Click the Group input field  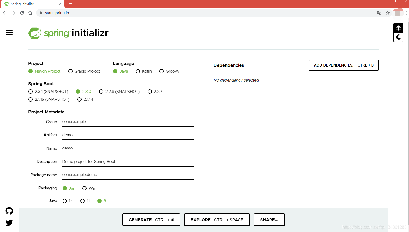tap(128, 122)
